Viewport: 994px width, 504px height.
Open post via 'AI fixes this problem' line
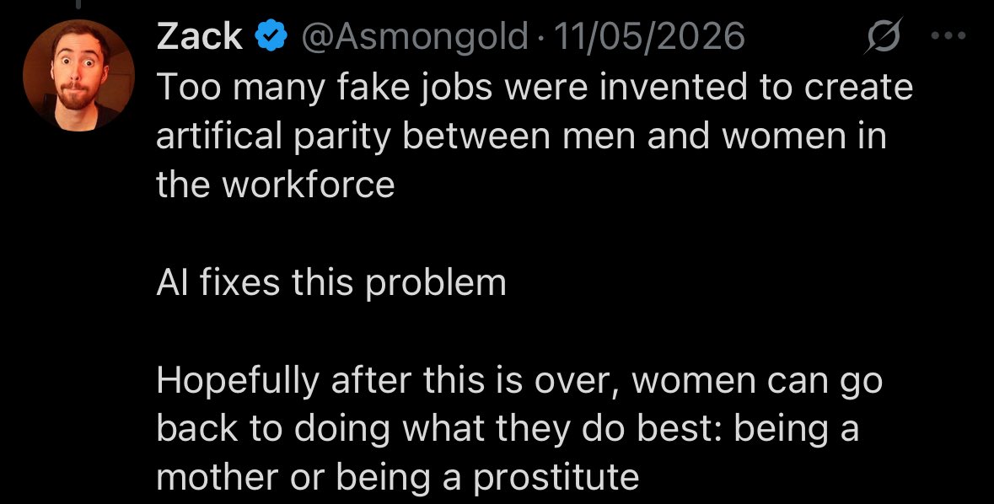[330, 282]
